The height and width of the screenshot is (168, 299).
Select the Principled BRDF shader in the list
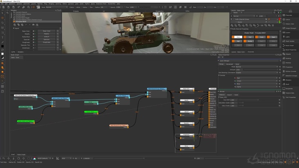point(37,22)
